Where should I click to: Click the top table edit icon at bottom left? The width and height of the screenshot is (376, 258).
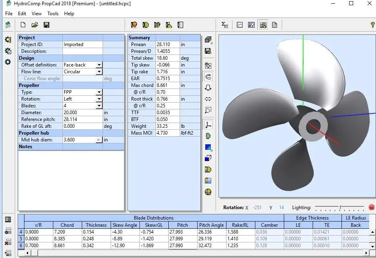point(8,220)
